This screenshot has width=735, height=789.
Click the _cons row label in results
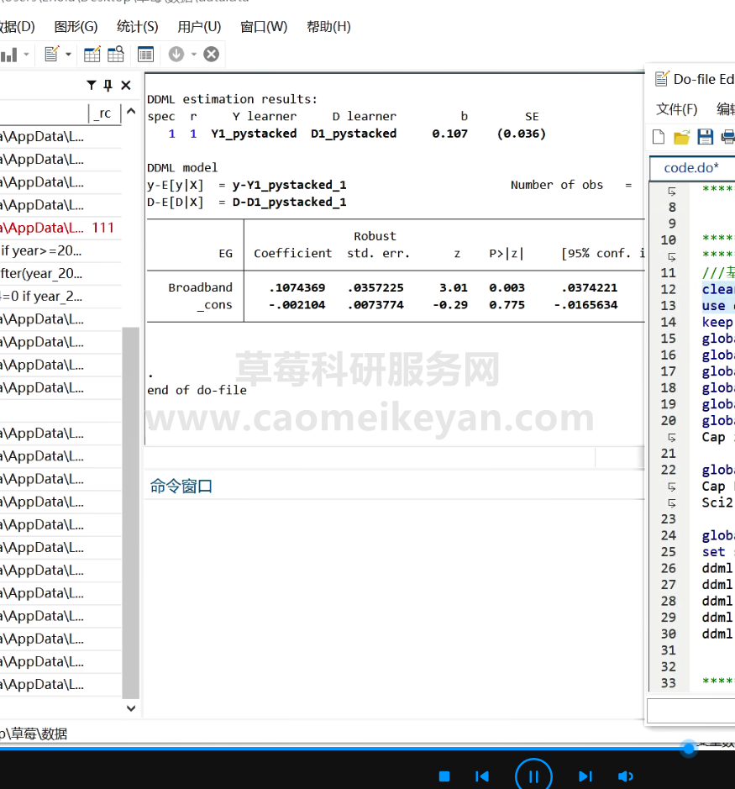(215, 305)
